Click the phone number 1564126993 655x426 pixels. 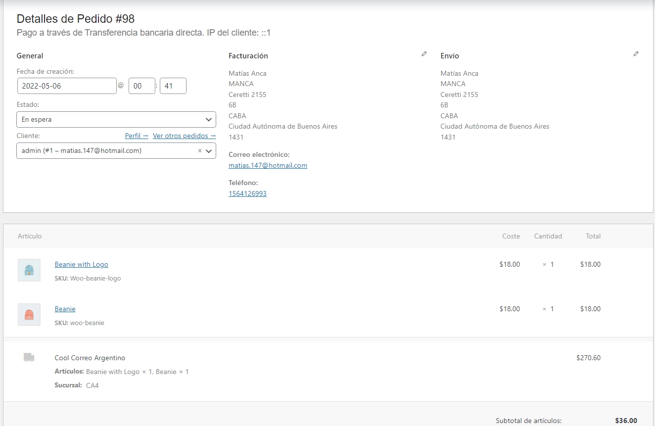coord(247,193)
